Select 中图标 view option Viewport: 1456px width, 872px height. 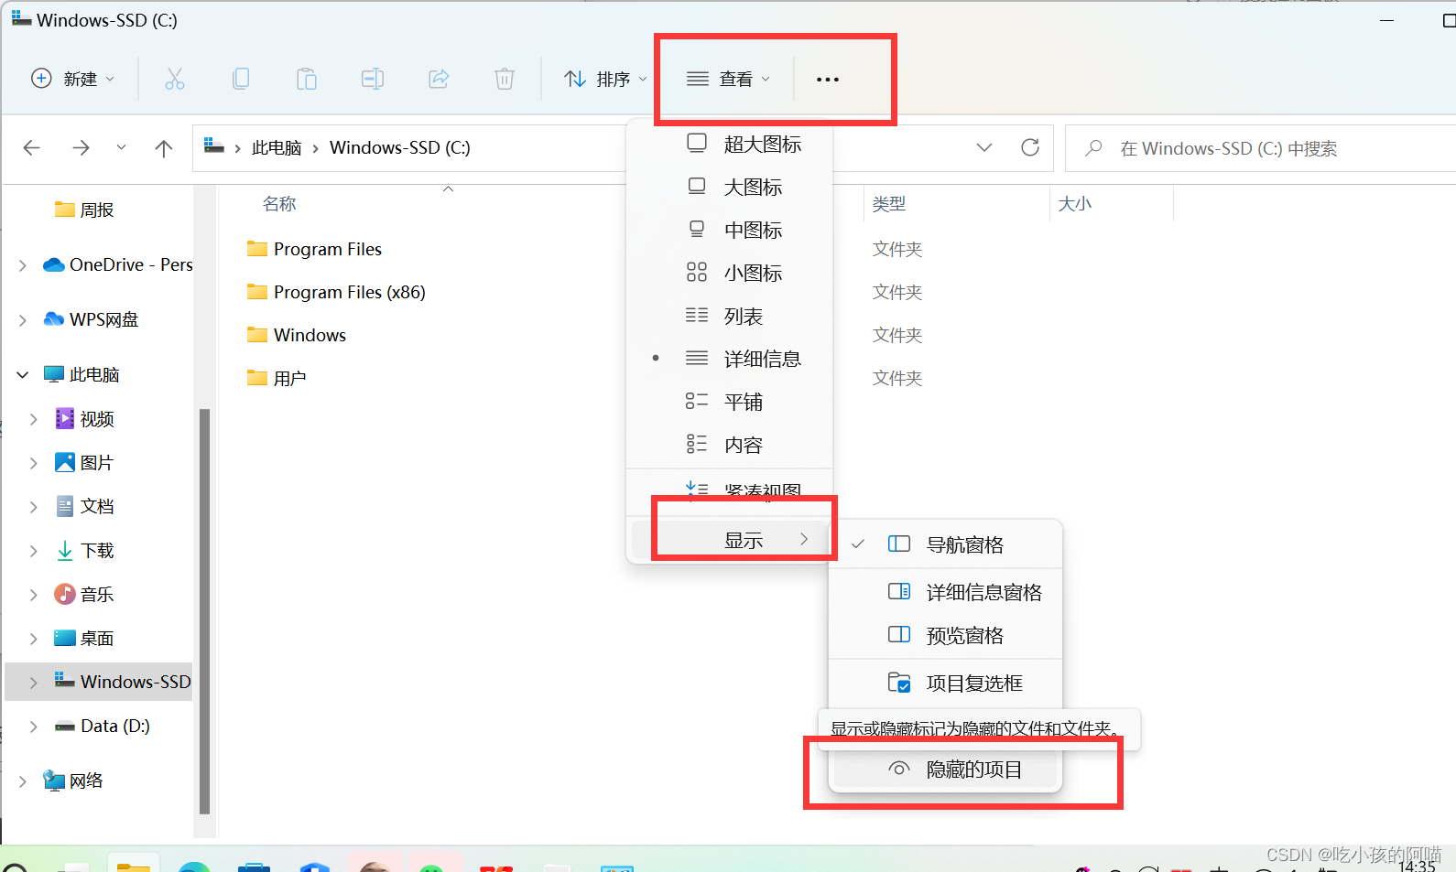coord(730,231)
